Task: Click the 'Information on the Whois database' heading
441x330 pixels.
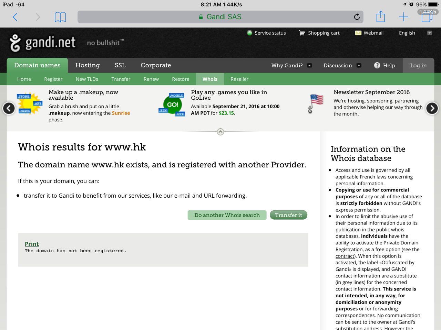Action: coord(368,154)
